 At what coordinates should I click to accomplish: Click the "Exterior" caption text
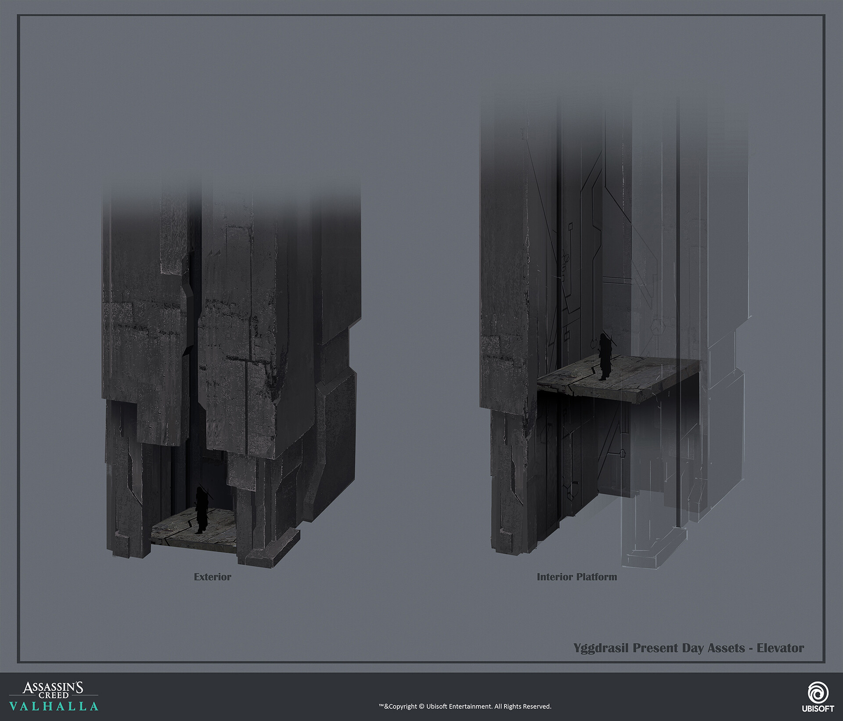coord(213,577)
